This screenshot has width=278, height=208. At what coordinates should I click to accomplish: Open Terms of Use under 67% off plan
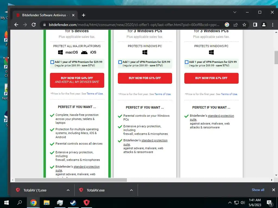229,94
